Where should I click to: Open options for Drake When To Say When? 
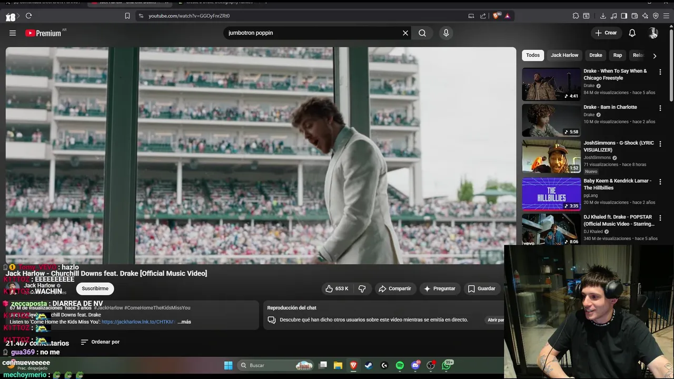click(x=660, y=72)
